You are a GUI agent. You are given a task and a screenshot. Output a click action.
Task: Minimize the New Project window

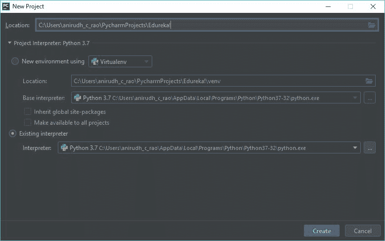328,6
